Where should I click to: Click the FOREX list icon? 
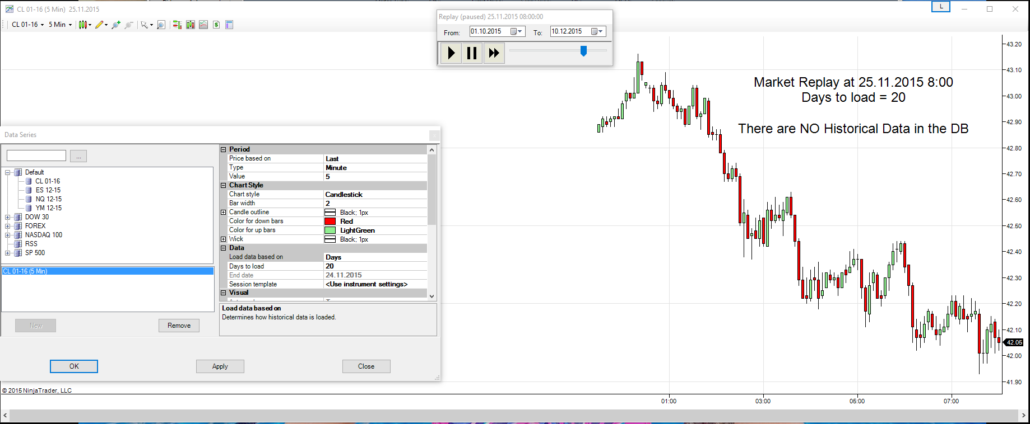(18, 226)
